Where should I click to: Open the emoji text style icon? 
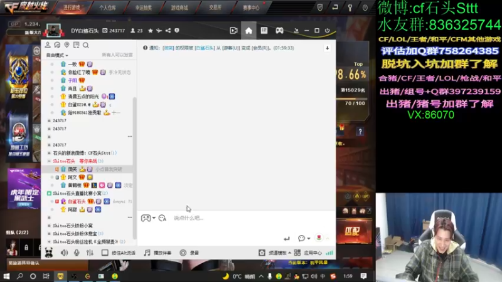tap(163, 218)
